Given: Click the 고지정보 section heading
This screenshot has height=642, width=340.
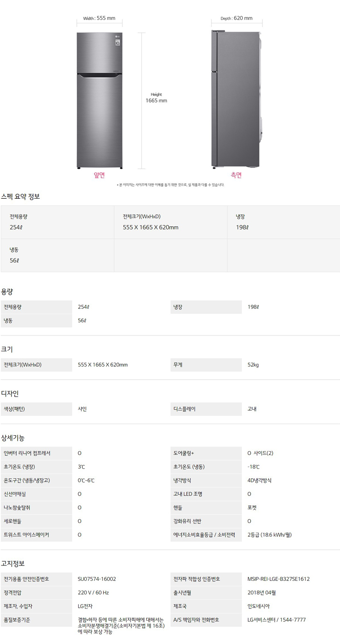Looking at the screenshot, I should [13, 564].
